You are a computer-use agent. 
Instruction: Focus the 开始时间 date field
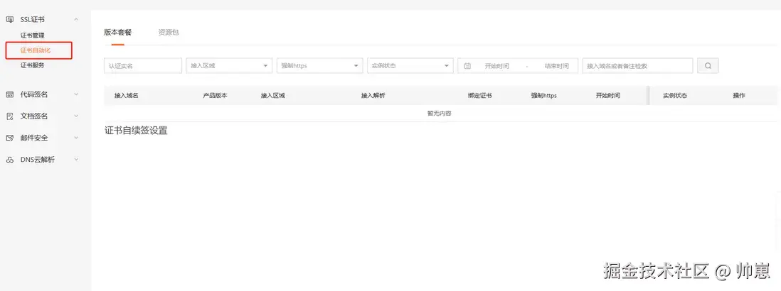pyautogui.click(x=496, y=65)
